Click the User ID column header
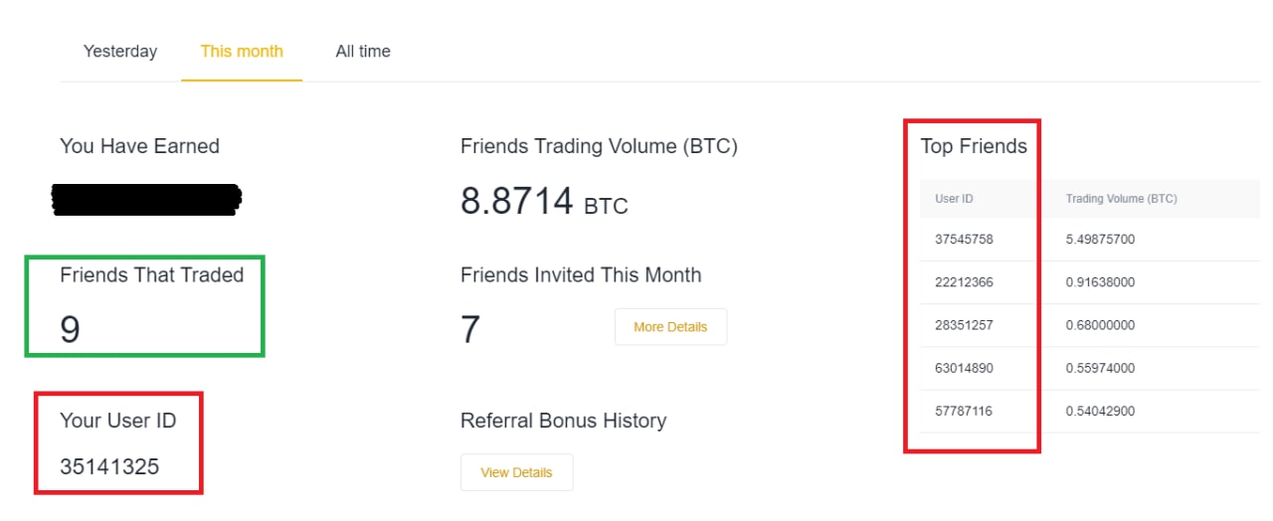 point(954,199)
